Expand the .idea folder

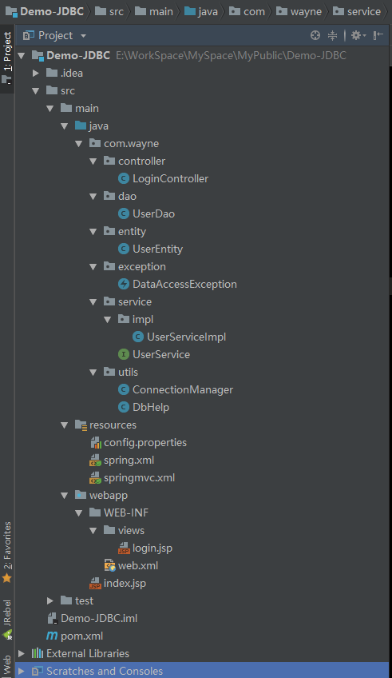36,73
